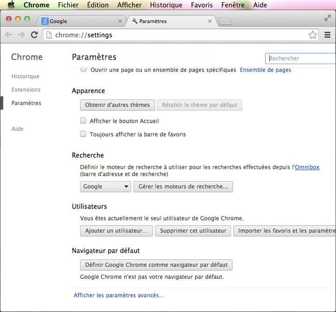The height and width of the screenshot is (312, 336).
Task: Click Ajouter un utilisateur button
Action: [116, 231]
